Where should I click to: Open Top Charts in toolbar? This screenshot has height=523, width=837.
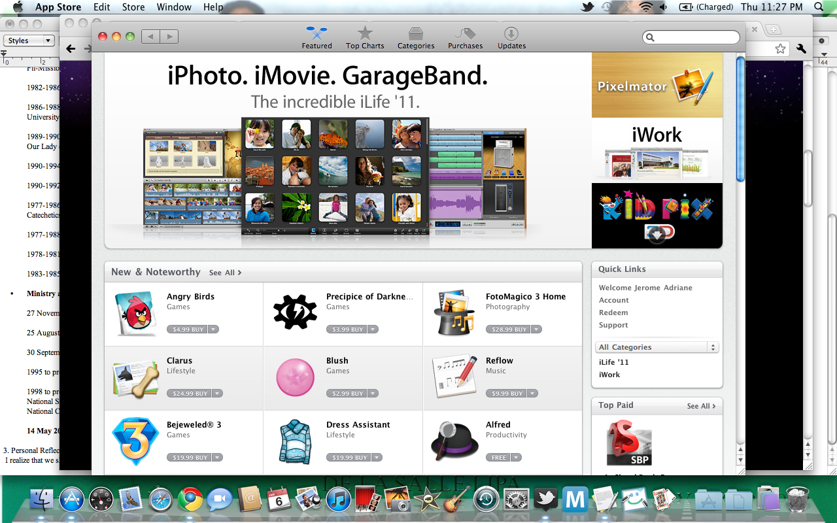pyautogui.click(x=365, y=38)
